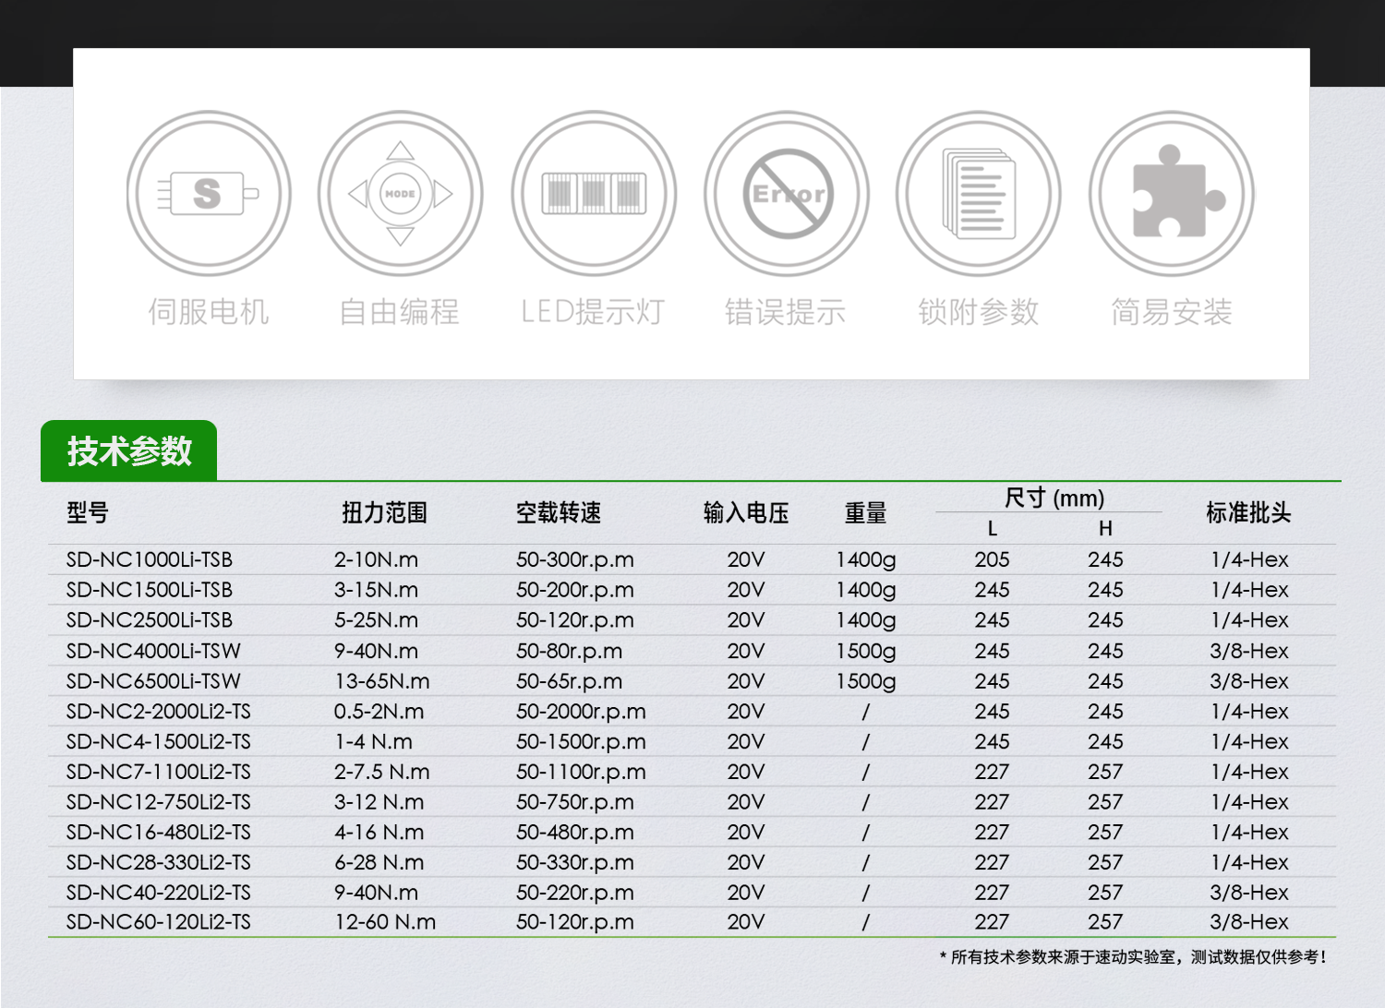Click the 型号 column header
The height and width of the screenshot is (1008, 1385).
click(x=88, y=513)
